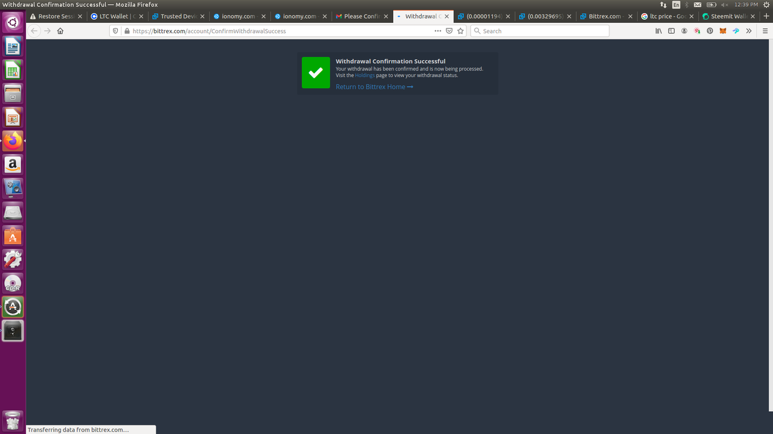Bookmark this page with the star
The width and height of the screenshot is (773, 434).
pyautogui.click(x=461, y=31)
